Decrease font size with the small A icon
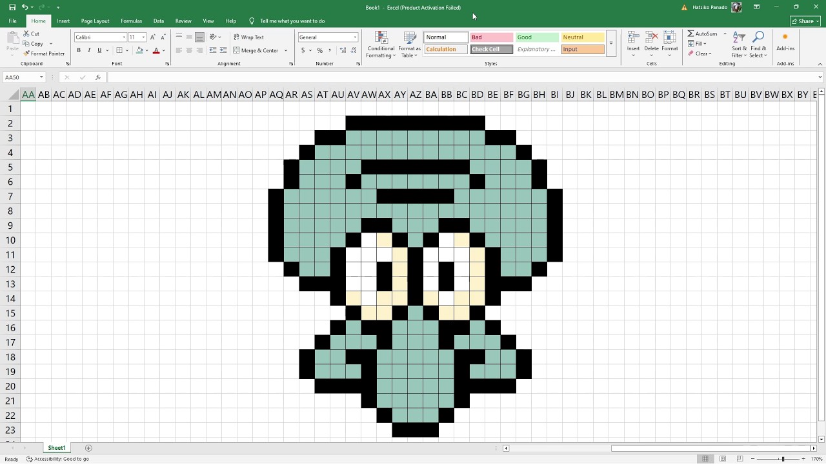 [163, 37]
